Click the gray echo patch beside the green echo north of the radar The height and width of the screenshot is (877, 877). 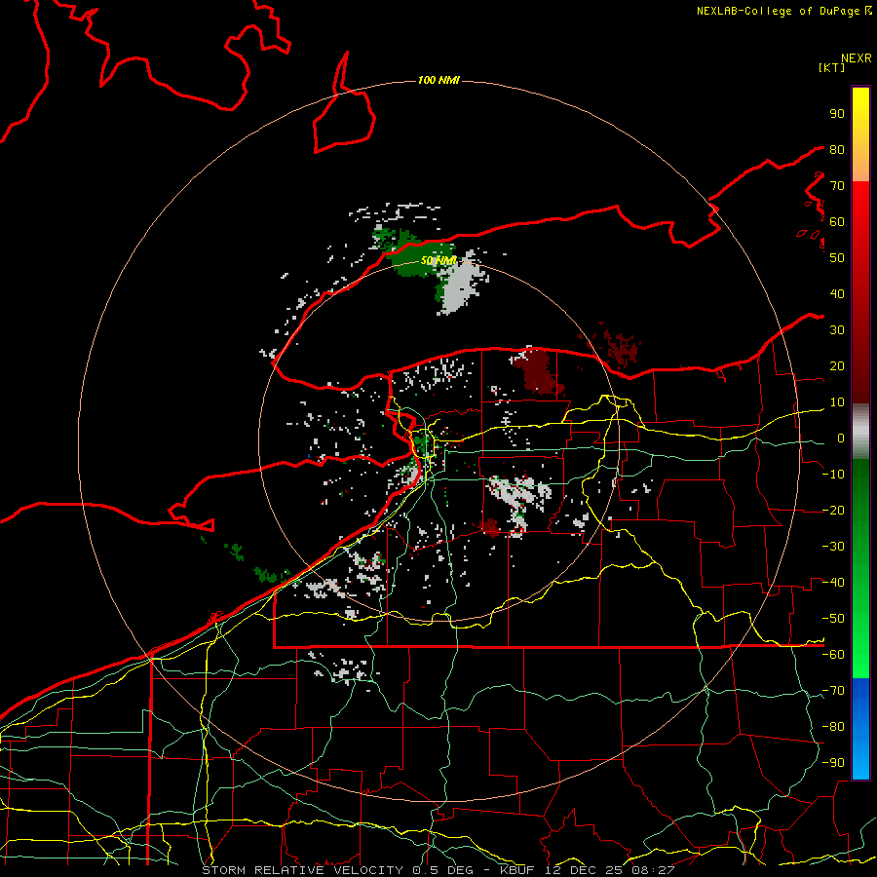(462, 286)
